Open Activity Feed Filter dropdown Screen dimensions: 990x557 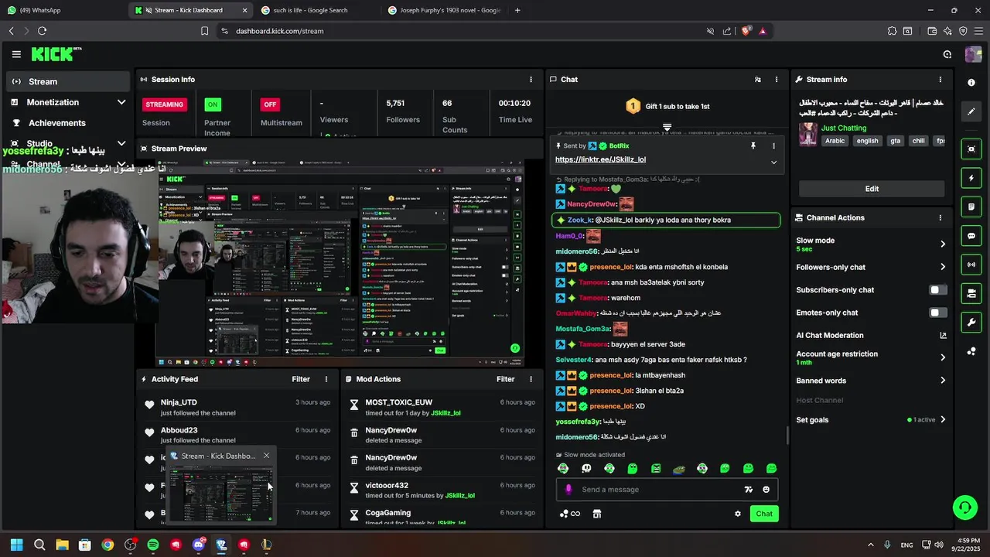[301, 379]
